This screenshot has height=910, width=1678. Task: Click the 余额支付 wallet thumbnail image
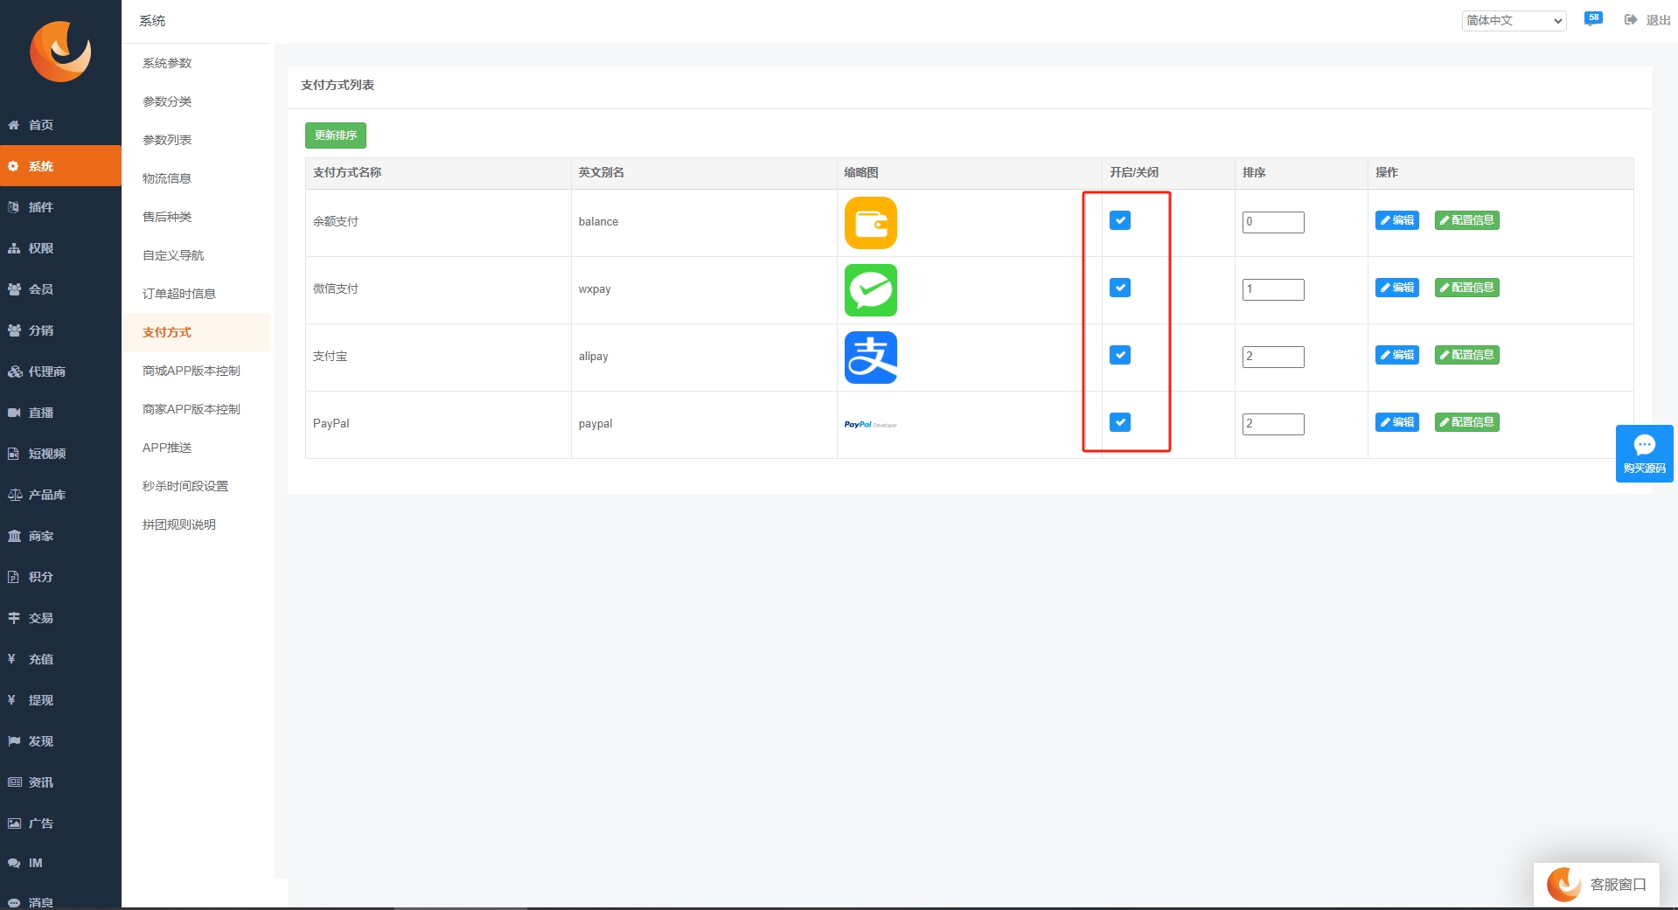(871, 223)
